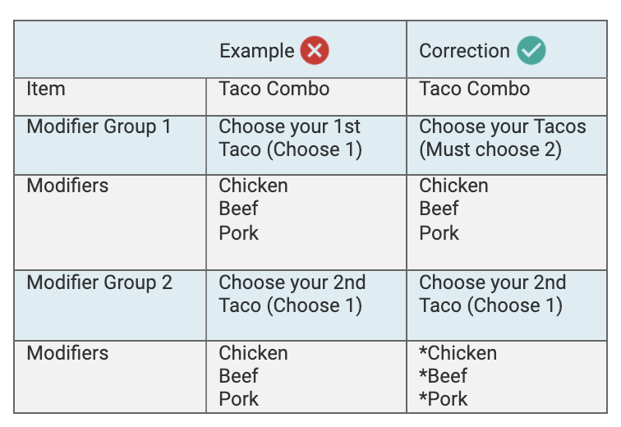The image size is (621, 427).
Task: Select the Correction column header text
Action: (465, 51)
